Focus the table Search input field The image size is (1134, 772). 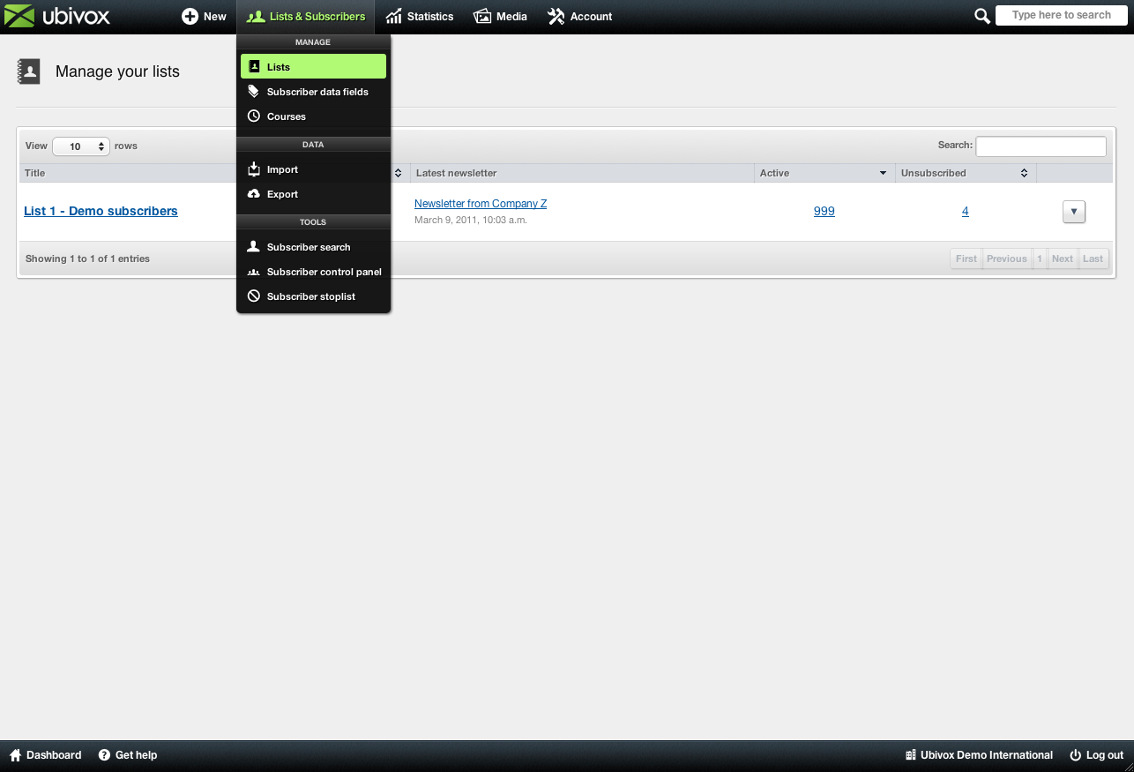pos(1041,146)
